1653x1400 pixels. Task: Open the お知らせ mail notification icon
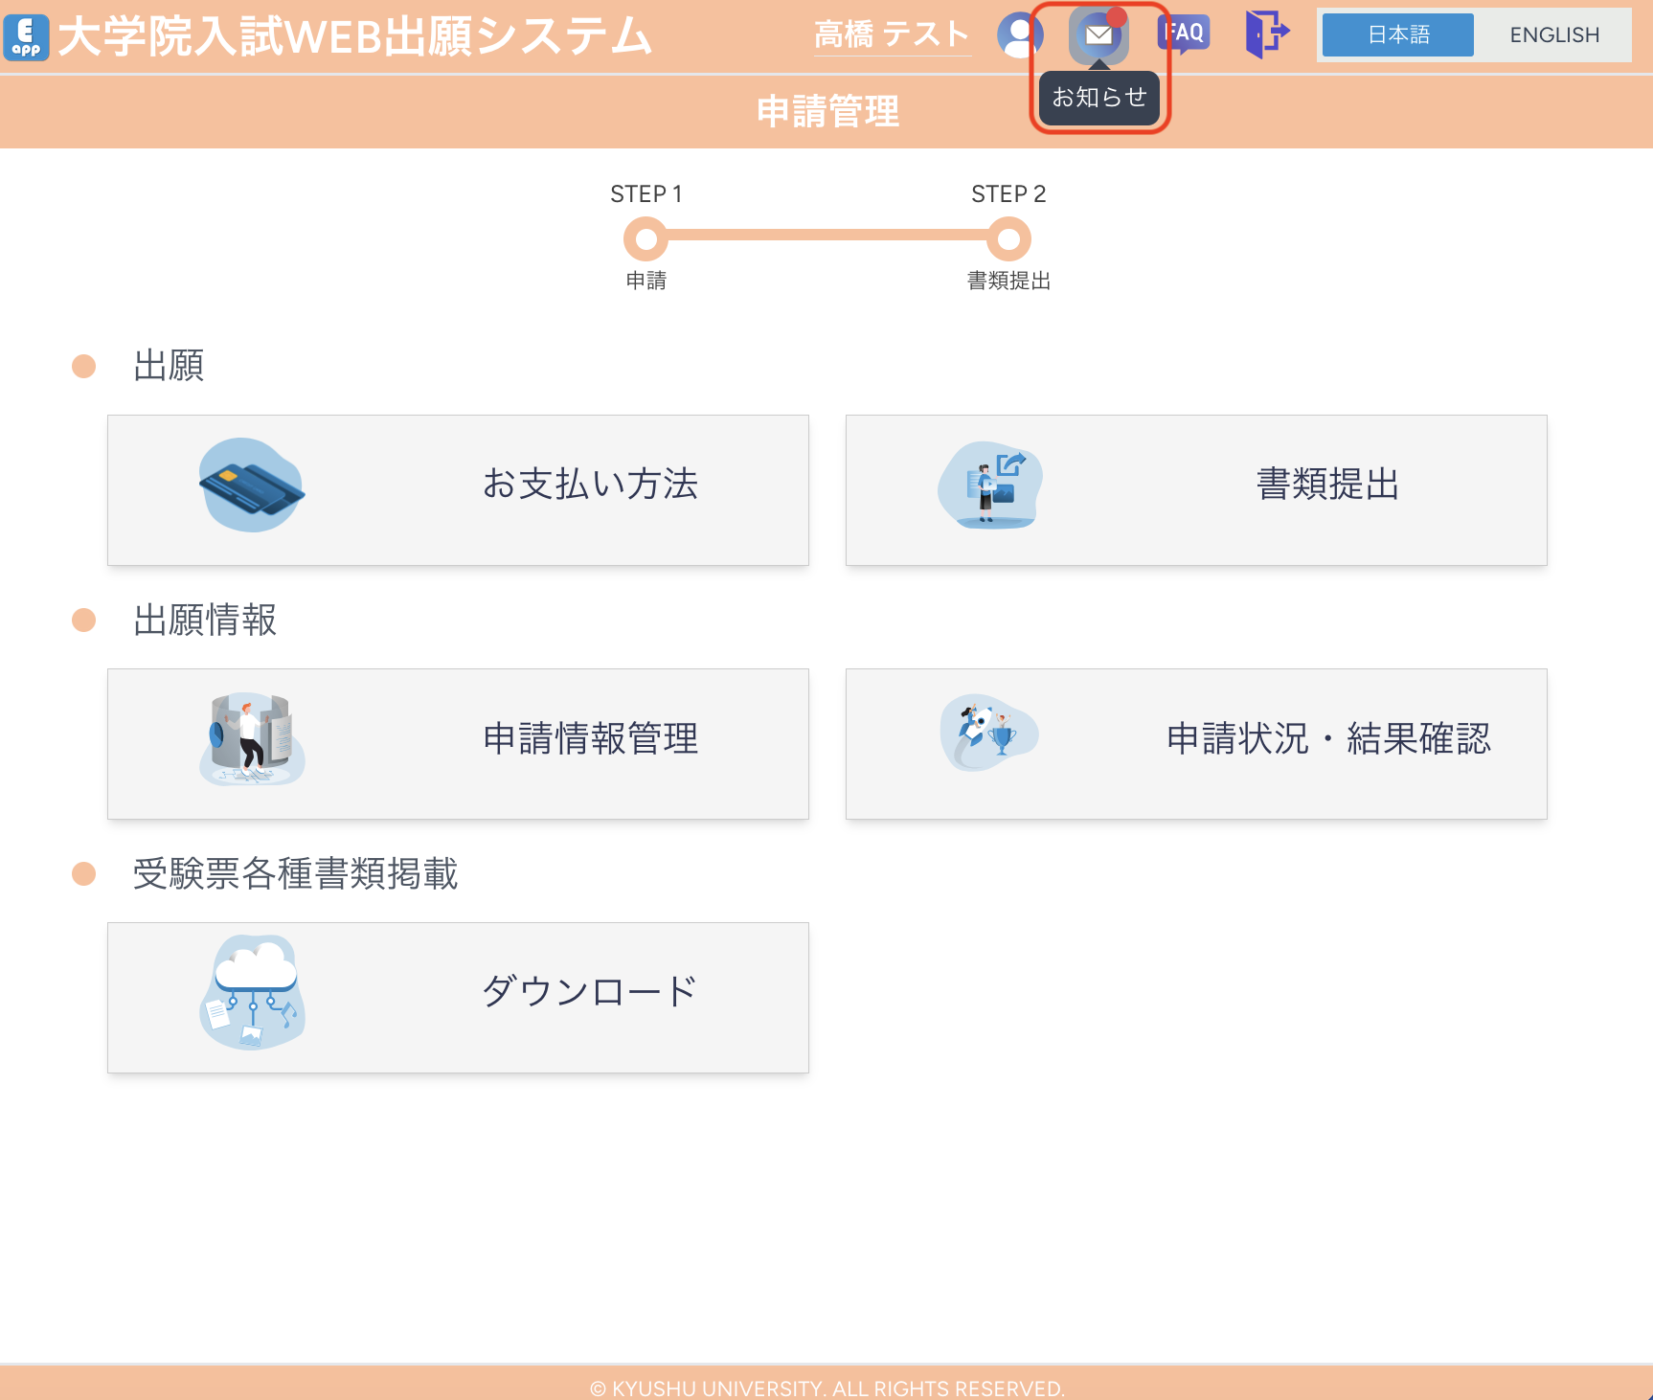click(x=1098, y=35)
